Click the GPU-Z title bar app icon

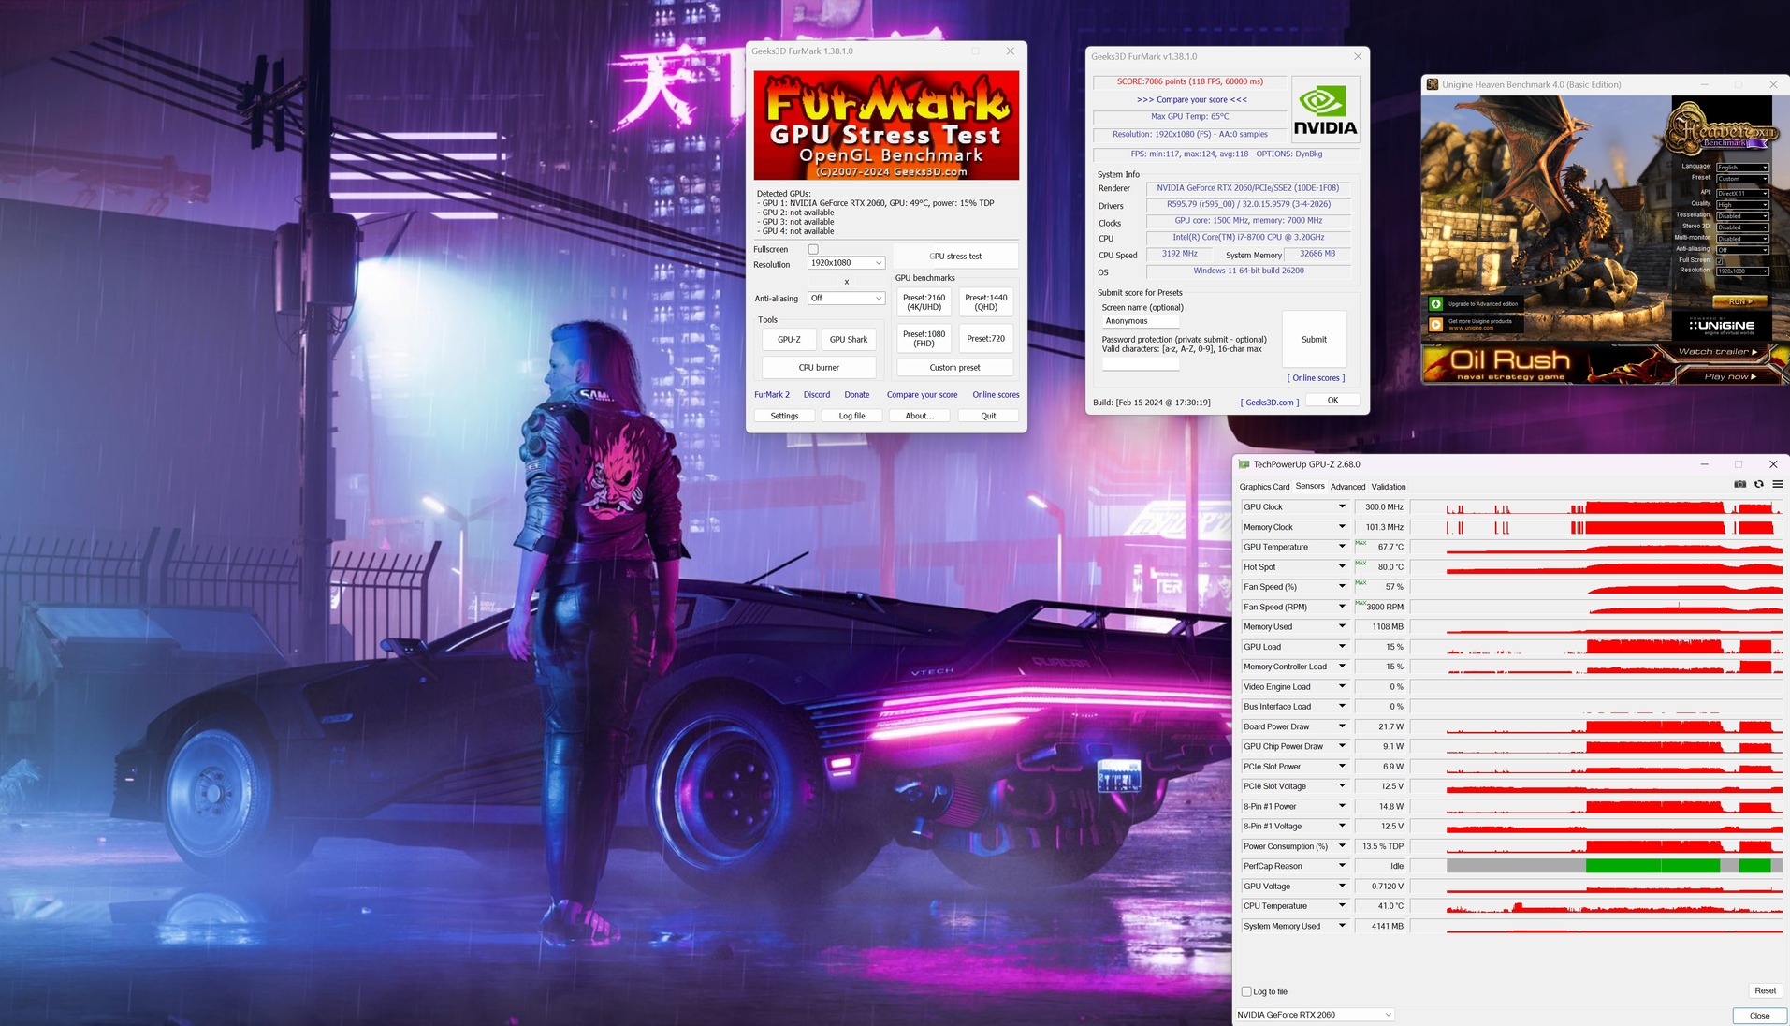pos(1244,464)
